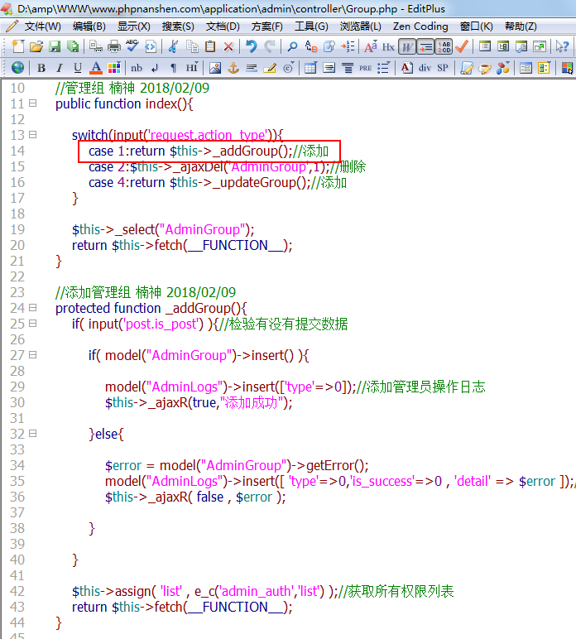Click the context help cursor icon
Viewport: 576px width, 639px height.
tap(562, 46)
